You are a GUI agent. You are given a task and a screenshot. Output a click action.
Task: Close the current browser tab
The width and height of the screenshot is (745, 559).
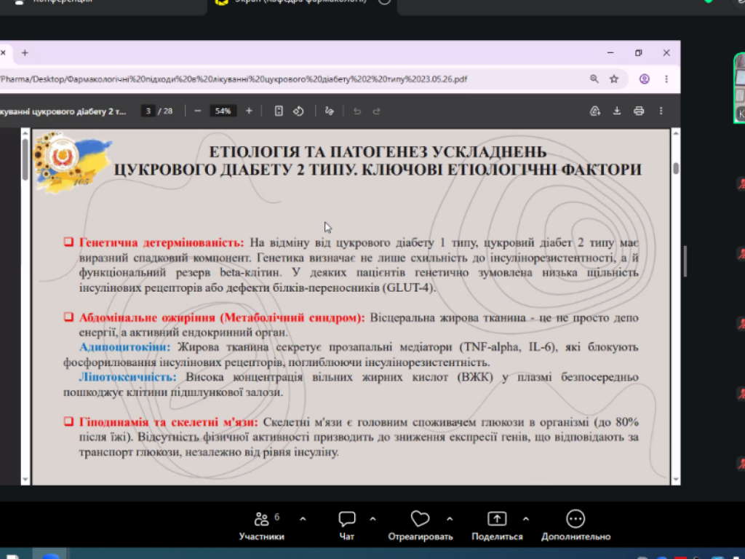(3, 52)
